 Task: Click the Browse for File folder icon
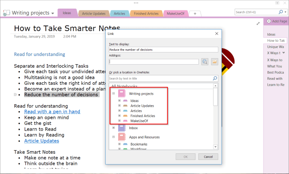pyautogui.click(x=214, y=62)
